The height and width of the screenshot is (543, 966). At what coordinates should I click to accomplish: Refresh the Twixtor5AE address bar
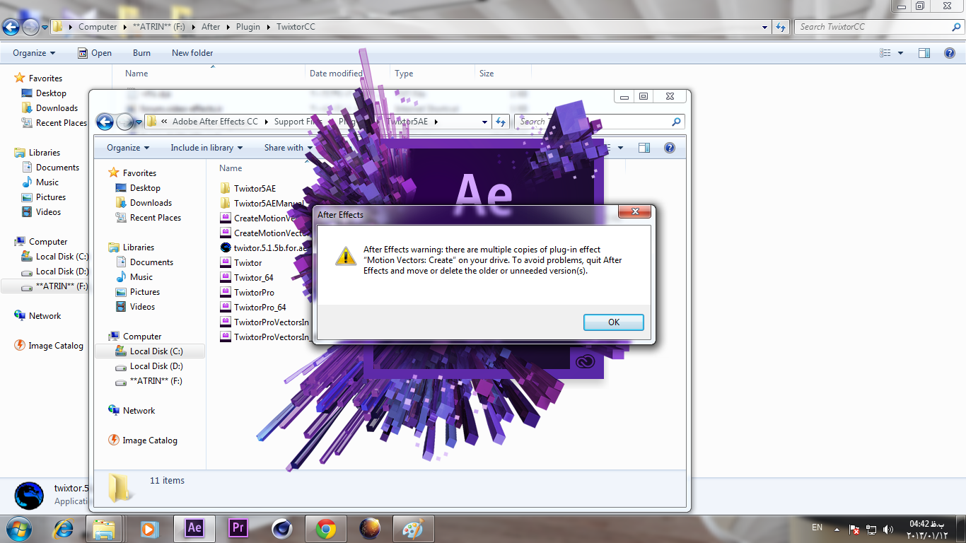501,122
